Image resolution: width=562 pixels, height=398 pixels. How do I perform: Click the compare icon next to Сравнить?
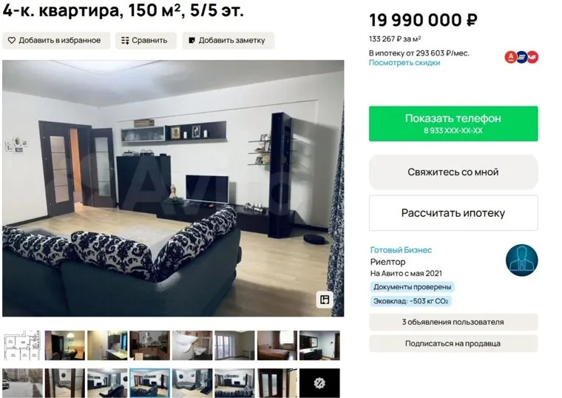pos(125,41)
